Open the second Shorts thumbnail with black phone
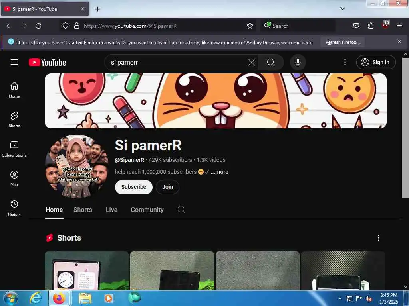The image size is (409, 306). pos(172,271)
